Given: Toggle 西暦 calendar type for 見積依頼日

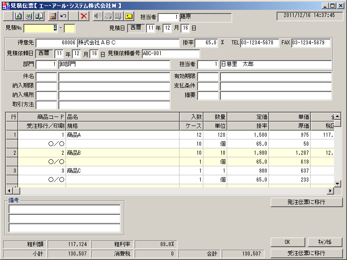Looking at the screenshot, I should click(44, 53).
